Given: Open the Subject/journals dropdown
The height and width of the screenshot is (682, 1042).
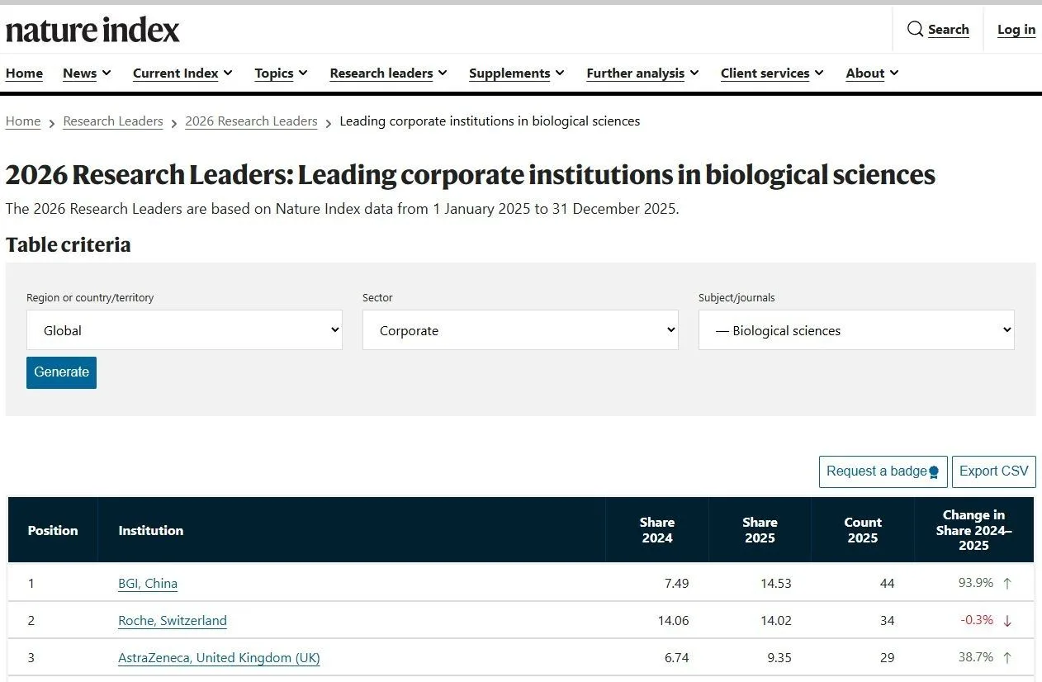Looking at the screenshot, I should point(856,330).
